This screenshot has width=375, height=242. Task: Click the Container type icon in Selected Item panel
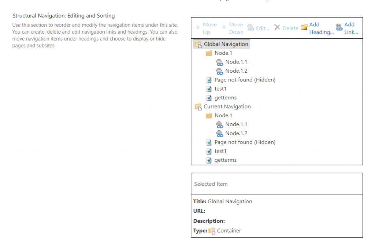212,231
